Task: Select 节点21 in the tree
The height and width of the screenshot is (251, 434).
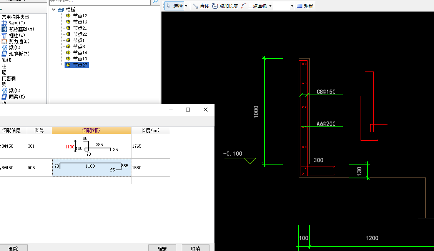Action: 80,28
